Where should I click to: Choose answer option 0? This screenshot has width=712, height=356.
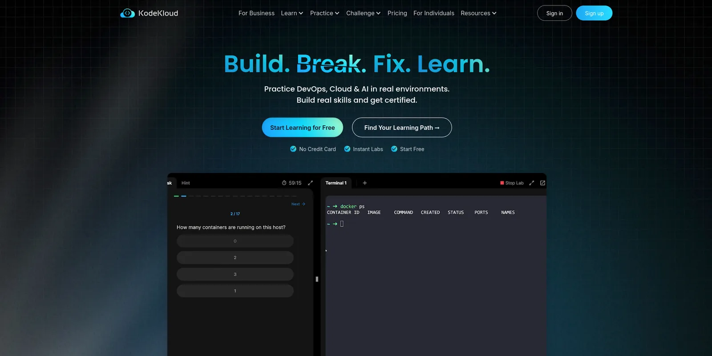pyautogui.click(x=235, y=241)
